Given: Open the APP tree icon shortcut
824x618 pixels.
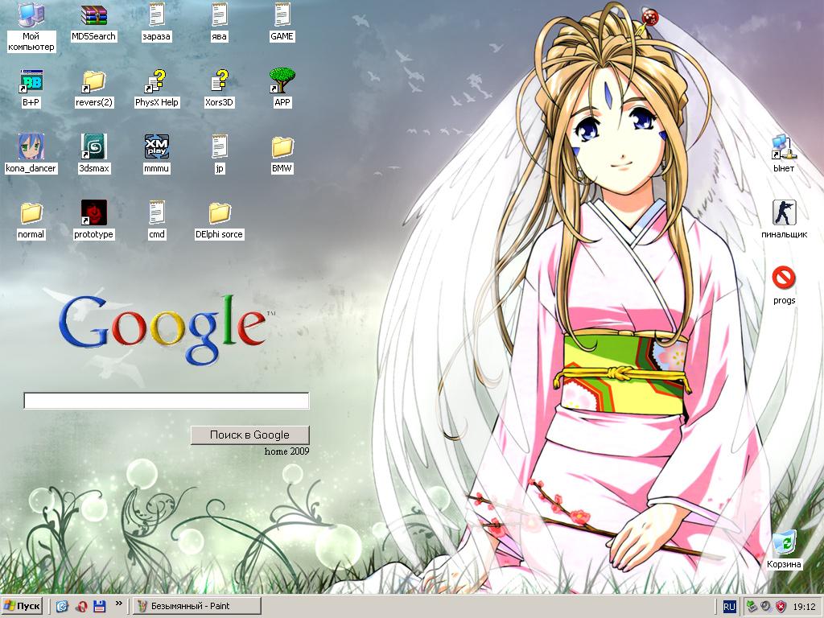Looking at the screenshot, I should [282, 81].
